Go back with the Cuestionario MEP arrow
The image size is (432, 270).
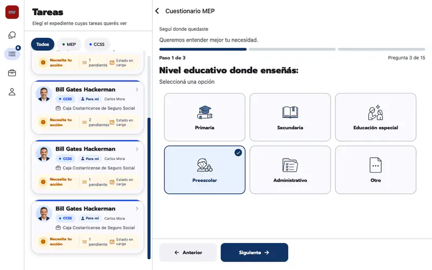(157, 11)
